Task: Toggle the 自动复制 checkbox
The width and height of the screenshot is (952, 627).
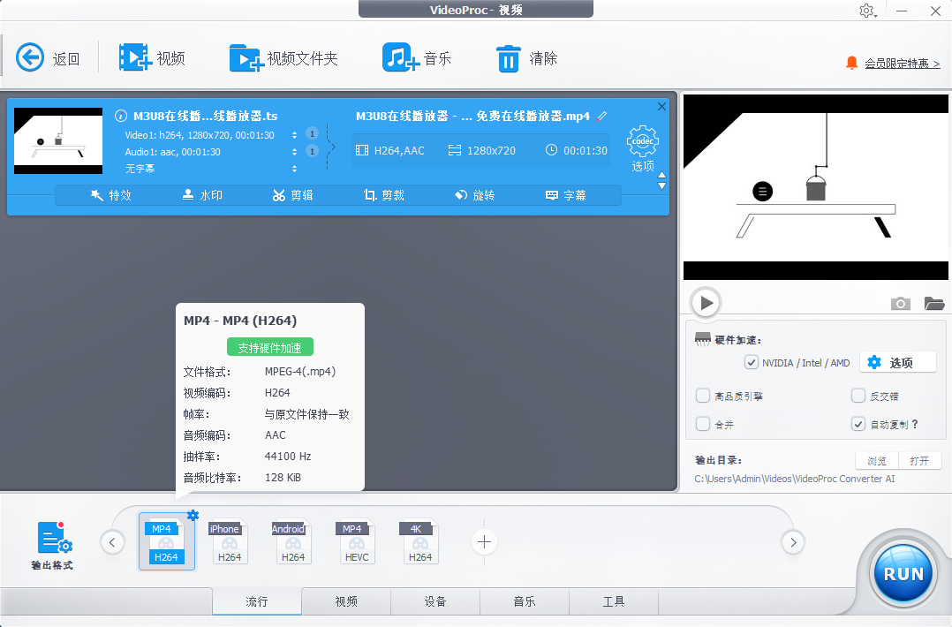Action: pos(858,424)
